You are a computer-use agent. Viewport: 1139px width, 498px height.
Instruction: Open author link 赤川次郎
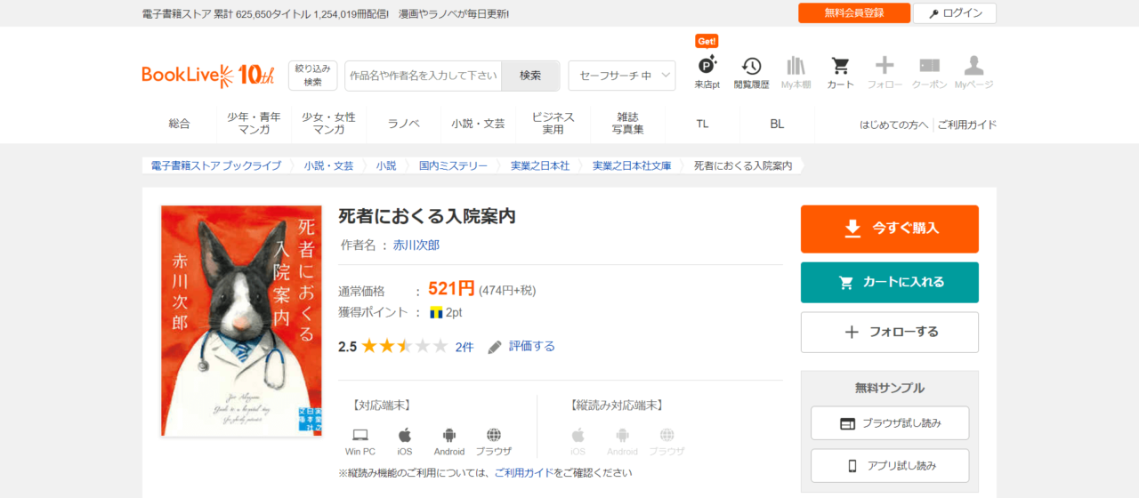pyautogui.click(x=416, y=245)
